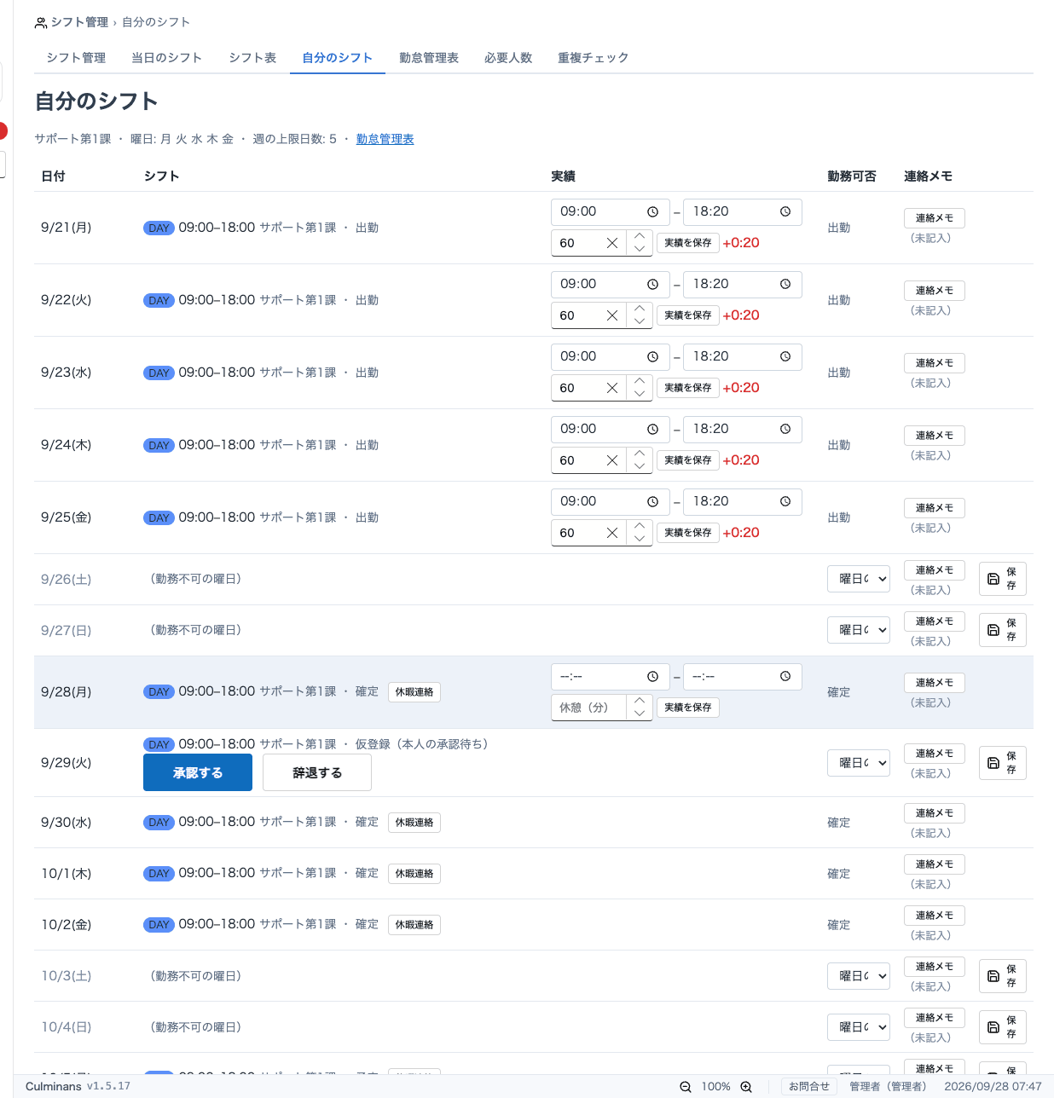Viewport: 1054px width, 1098px height.
Task: Click 休暇連絡 on the 9/30 row
Action: tap(414, 823)
